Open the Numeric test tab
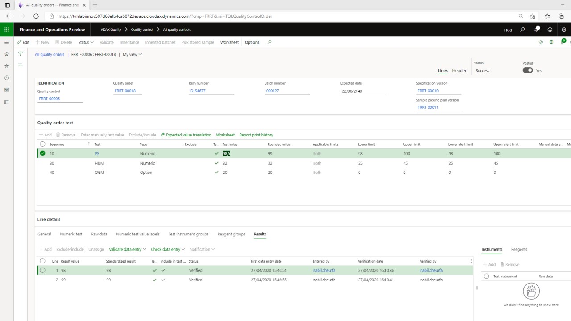Image resolution: width=571 pixels, height=321 pixels. tap(71, 234)
